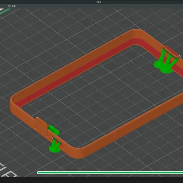Click the small icon in the top-left toolbar

pos(9,6)
